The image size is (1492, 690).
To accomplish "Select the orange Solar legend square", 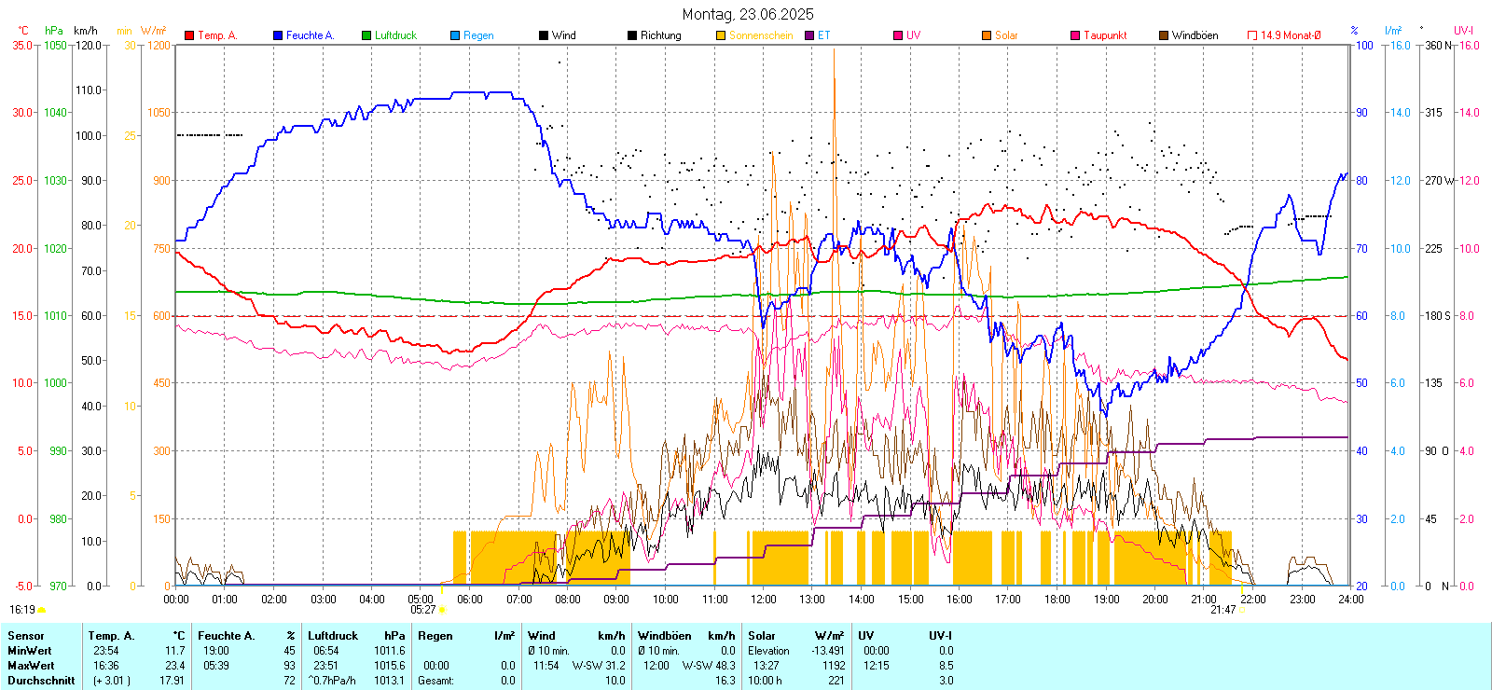I will pyautogui.click(x=987, y=35).
